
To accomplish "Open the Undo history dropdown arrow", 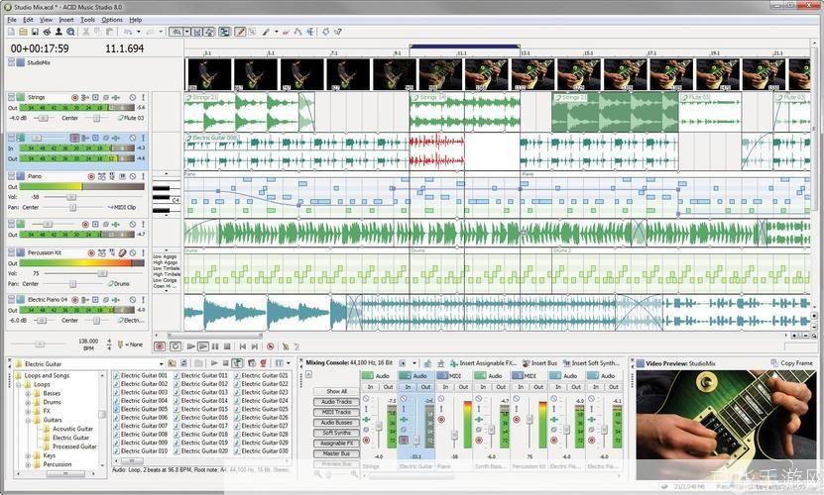I will tap(138, 32).
